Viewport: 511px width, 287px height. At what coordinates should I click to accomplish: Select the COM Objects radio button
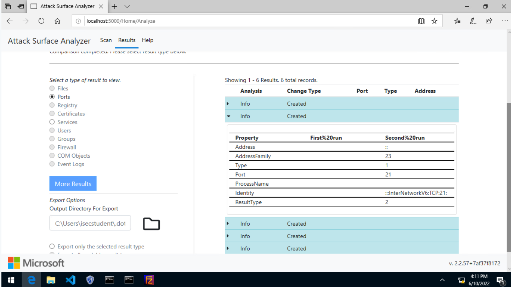pyautogui.click(x=52, y=156)
